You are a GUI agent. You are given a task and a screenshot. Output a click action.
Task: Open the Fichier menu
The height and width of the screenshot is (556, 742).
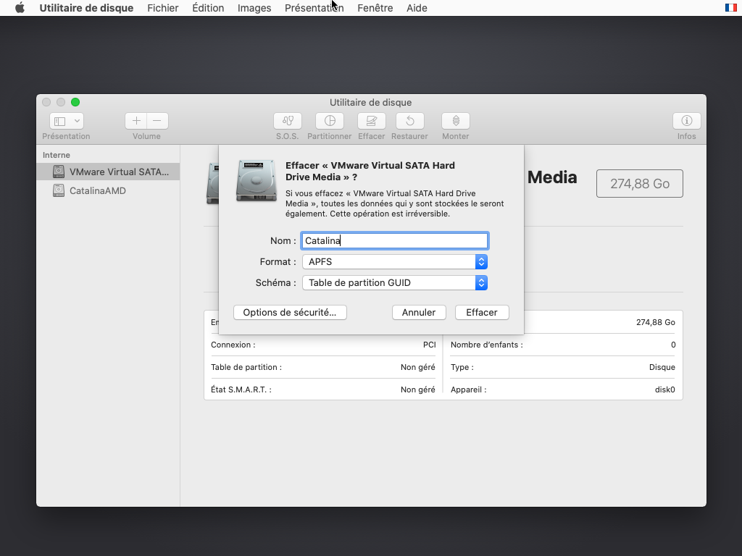[x=163, y=8]
